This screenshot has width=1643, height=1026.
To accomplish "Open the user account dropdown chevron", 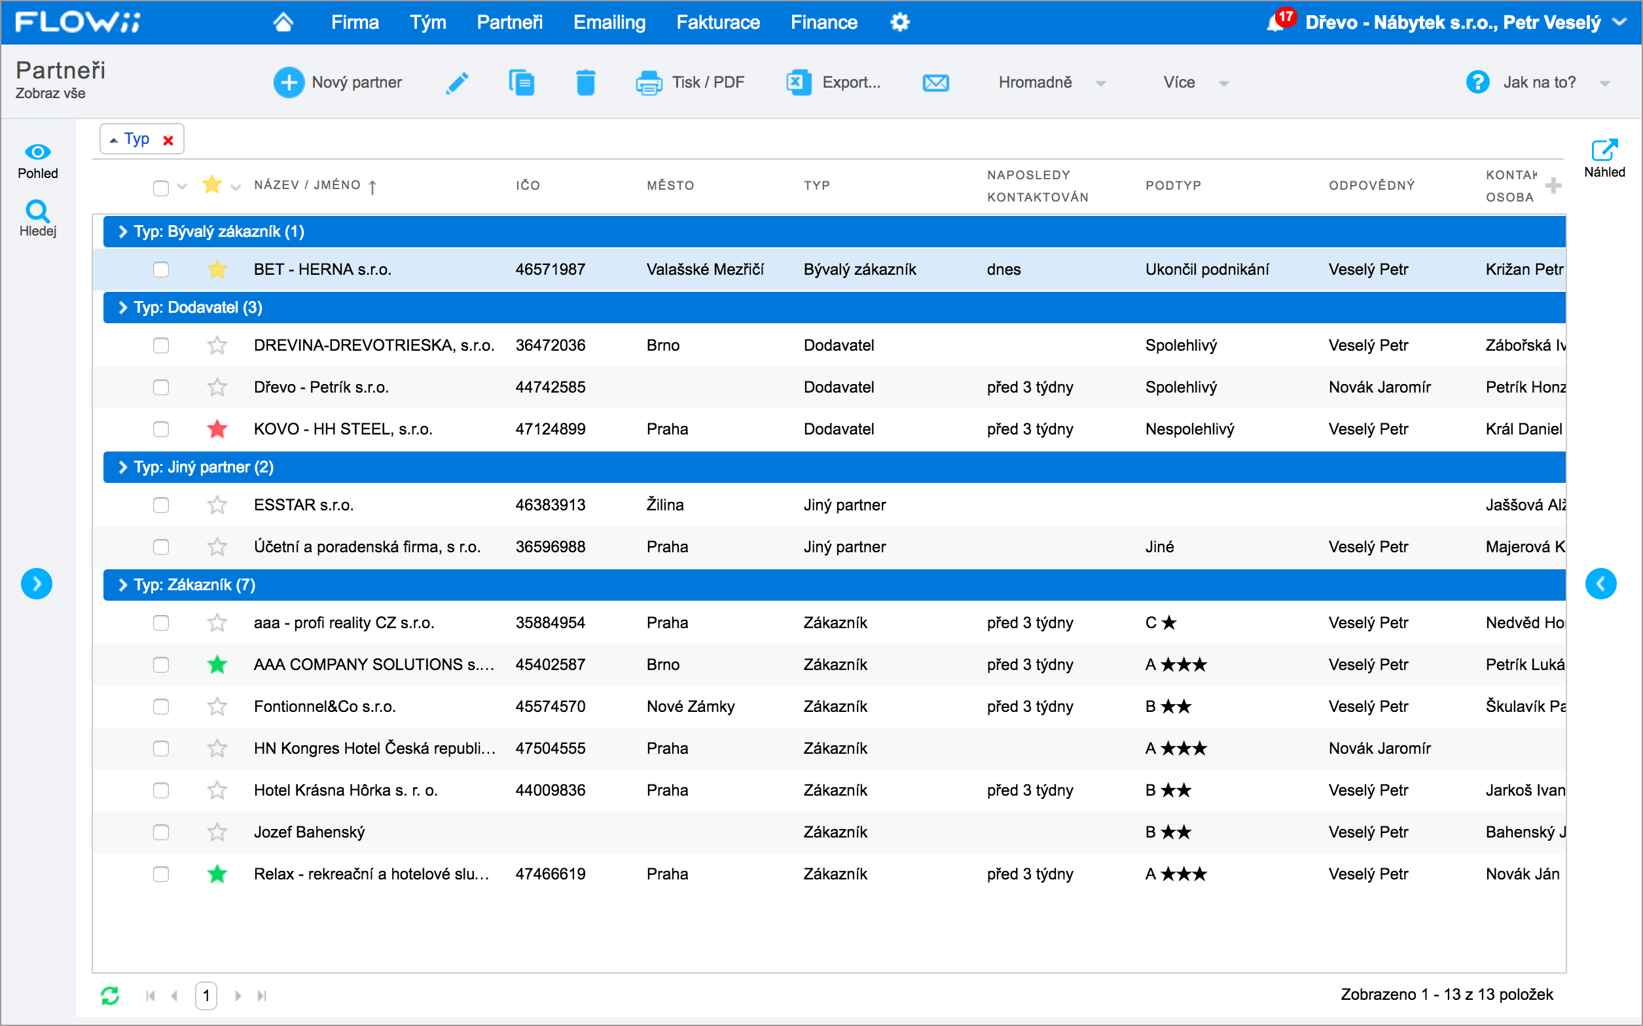I will coord(1619,22).
